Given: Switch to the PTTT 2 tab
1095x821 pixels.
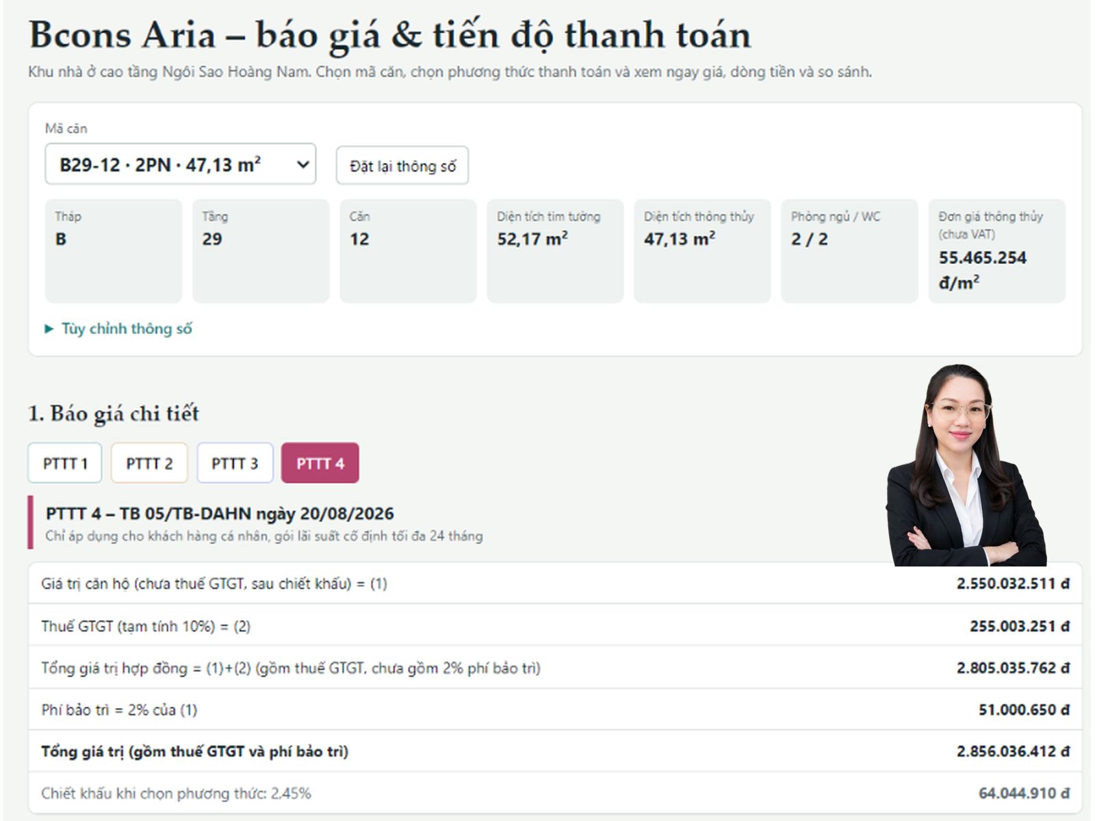Looking at the screenshot, I should (x=149, y=463).
